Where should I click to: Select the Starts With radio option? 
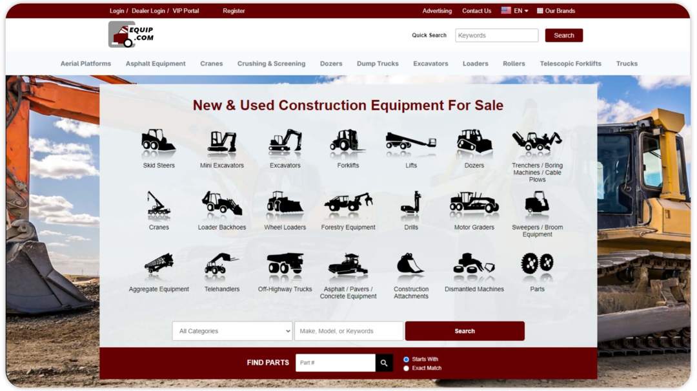coord(406,359)
